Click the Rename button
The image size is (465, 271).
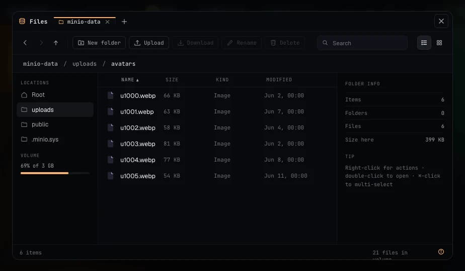click(242, 43)
